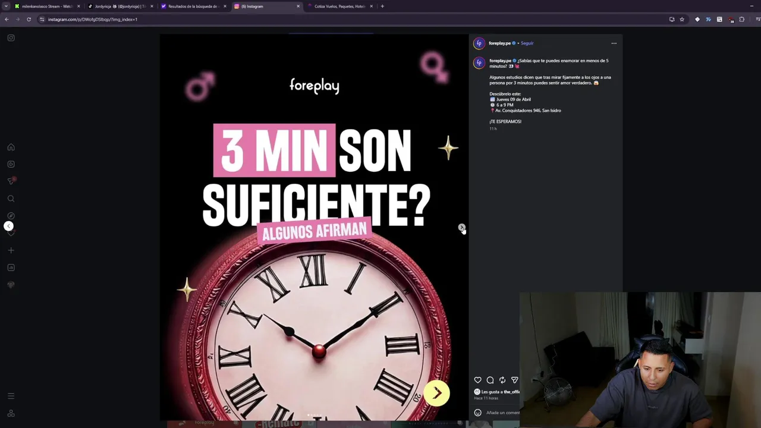Focus the 'Añade un comentario' field
This screenshot has height=428, width=761.
pos(503,413)
